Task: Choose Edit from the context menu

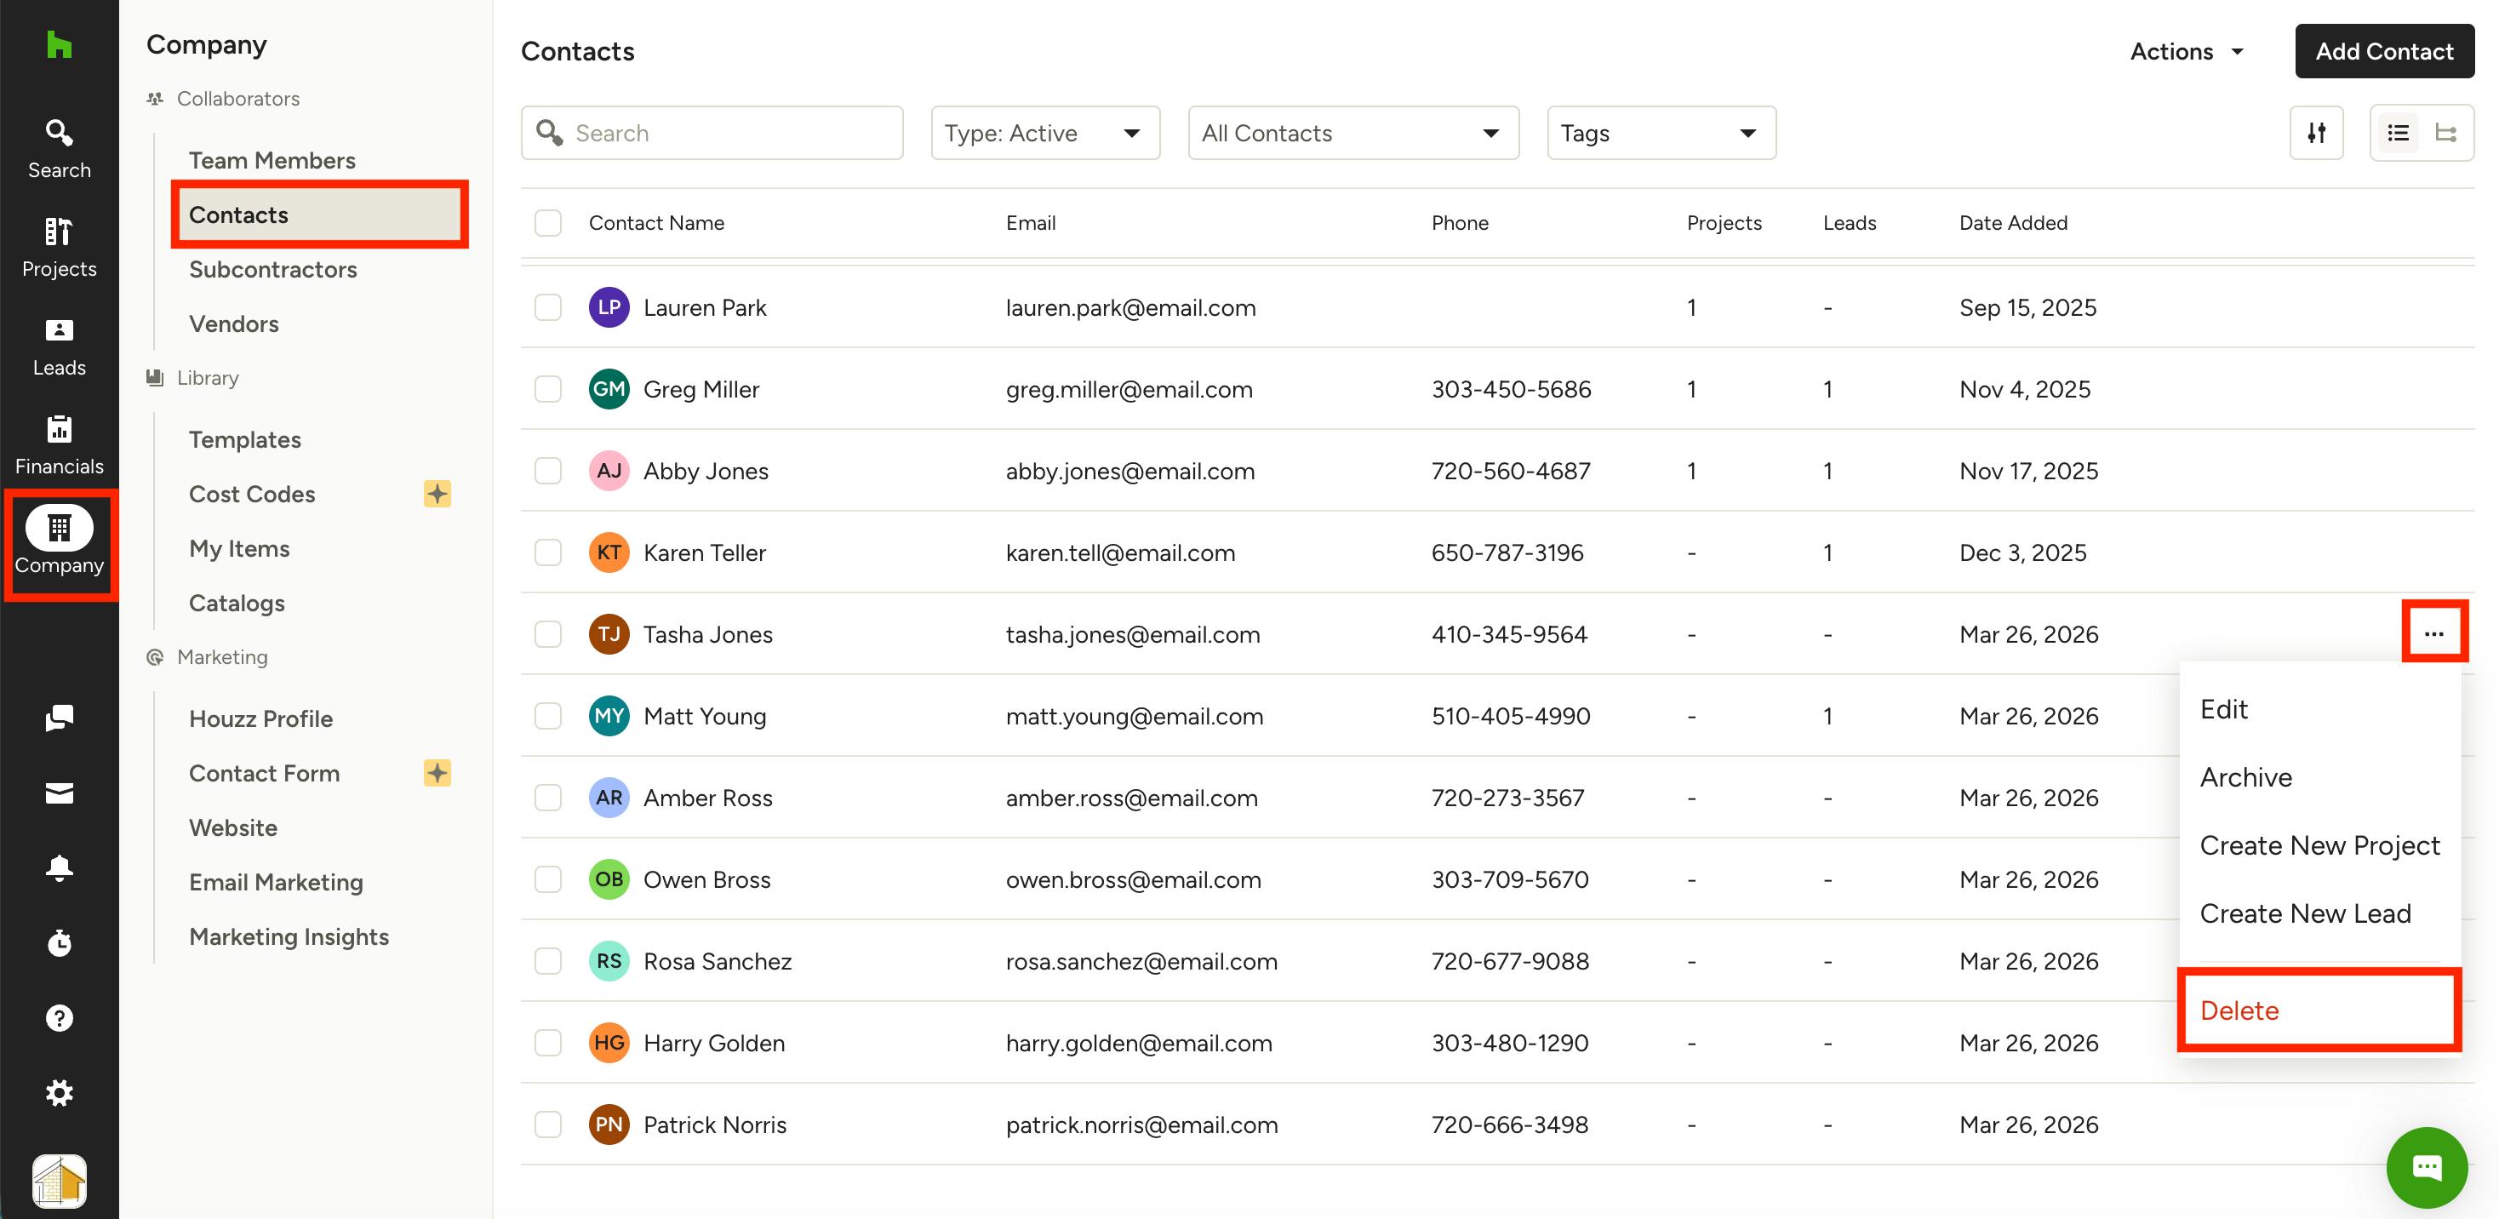Action: [2319, 709]
